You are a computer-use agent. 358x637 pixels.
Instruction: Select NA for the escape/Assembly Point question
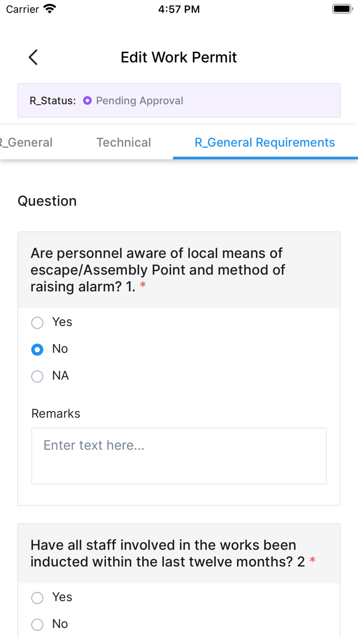click(37, 376)
